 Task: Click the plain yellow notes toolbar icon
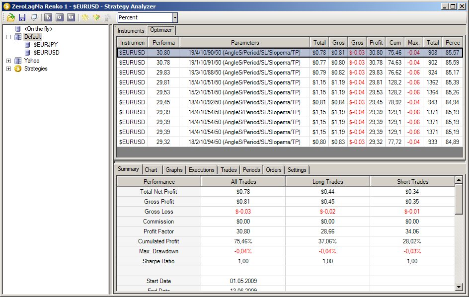(x=85, y=18)
